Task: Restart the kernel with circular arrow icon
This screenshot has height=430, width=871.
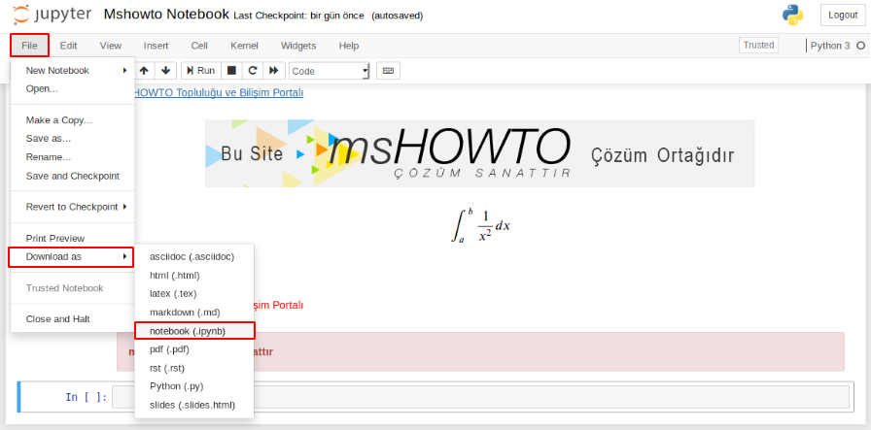Action: click(253, 71)
